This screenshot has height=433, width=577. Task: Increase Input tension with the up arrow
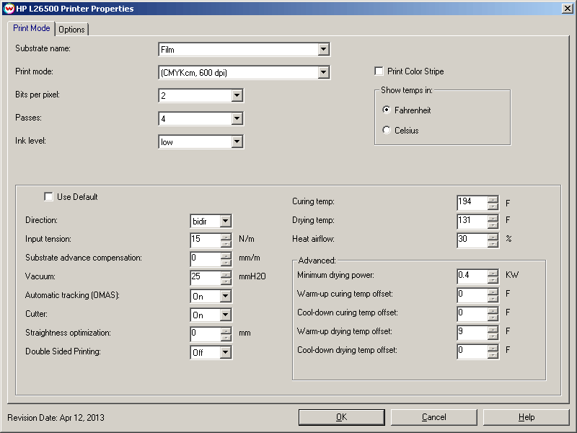coord(226,237)
